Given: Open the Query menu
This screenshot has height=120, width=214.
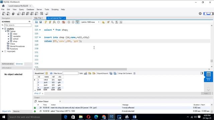Looking at the screenshot, I should 21,9.
